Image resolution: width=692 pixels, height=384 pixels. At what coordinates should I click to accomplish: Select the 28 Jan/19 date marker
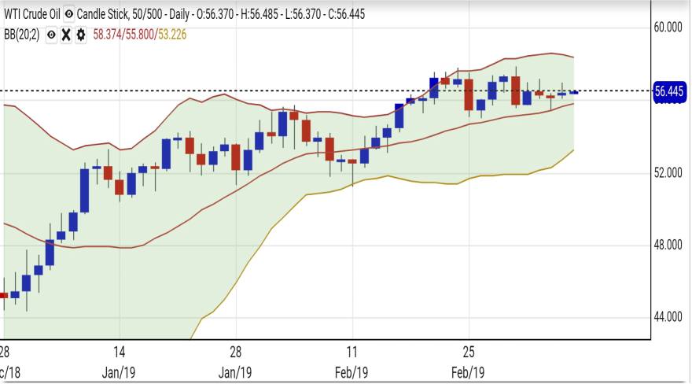point(235,361)
